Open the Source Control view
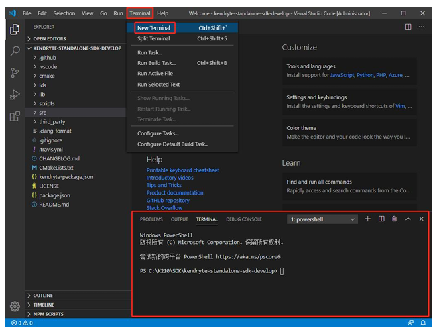The image size is (437, 330). point(15,73)
